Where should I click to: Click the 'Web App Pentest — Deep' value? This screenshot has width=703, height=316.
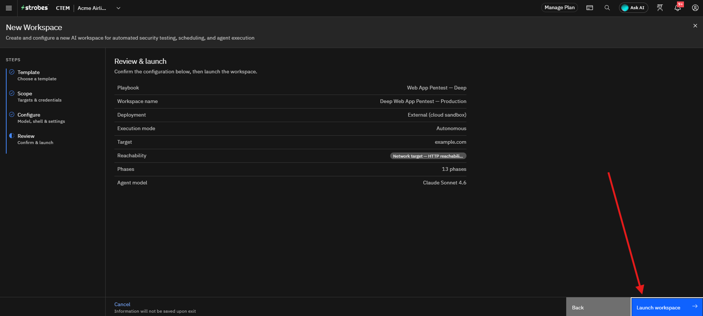point(436,88)
